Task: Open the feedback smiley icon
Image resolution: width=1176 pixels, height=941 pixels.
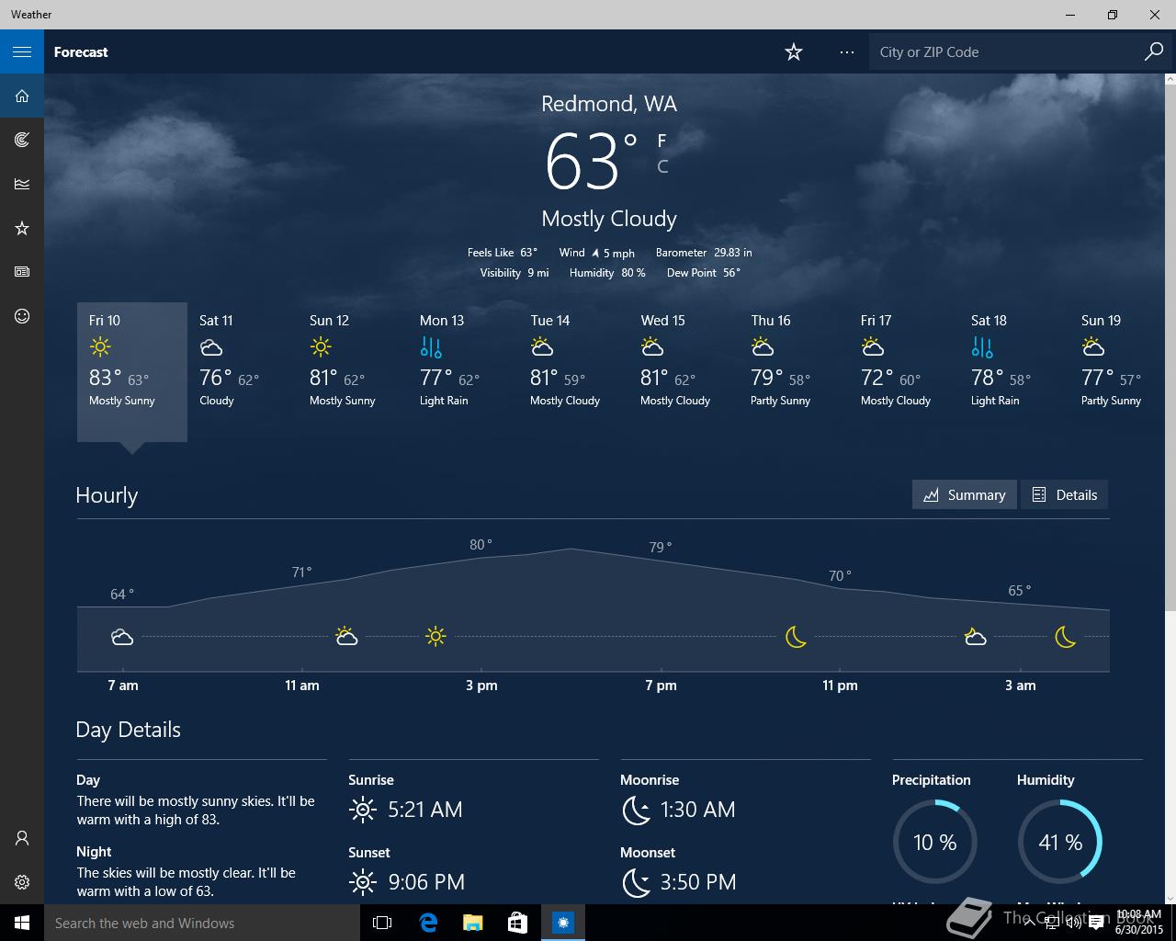Action: coord(22,316)
